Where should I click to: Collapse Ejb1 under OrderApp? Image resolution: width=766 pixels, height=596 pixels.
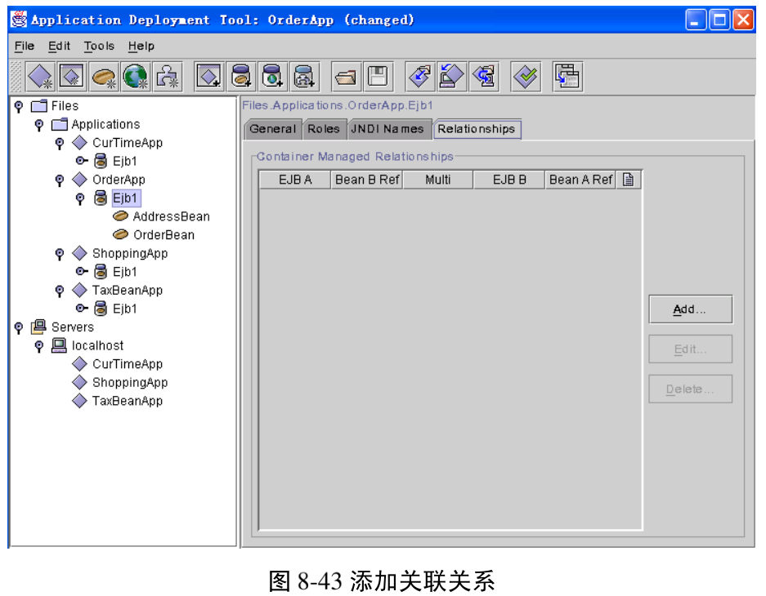point(80,198)
